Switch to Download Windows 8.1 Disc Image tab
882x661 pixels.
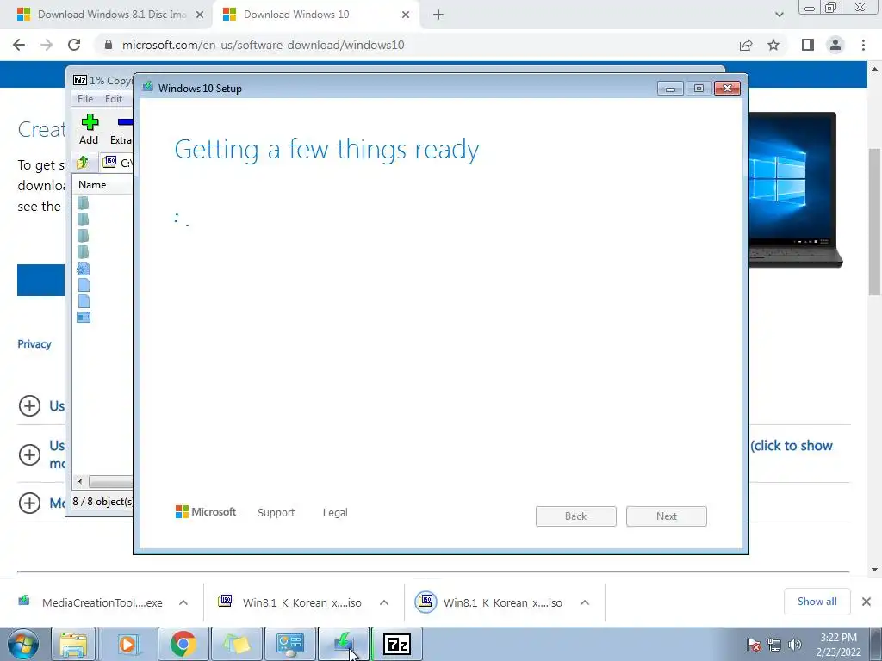106,15
